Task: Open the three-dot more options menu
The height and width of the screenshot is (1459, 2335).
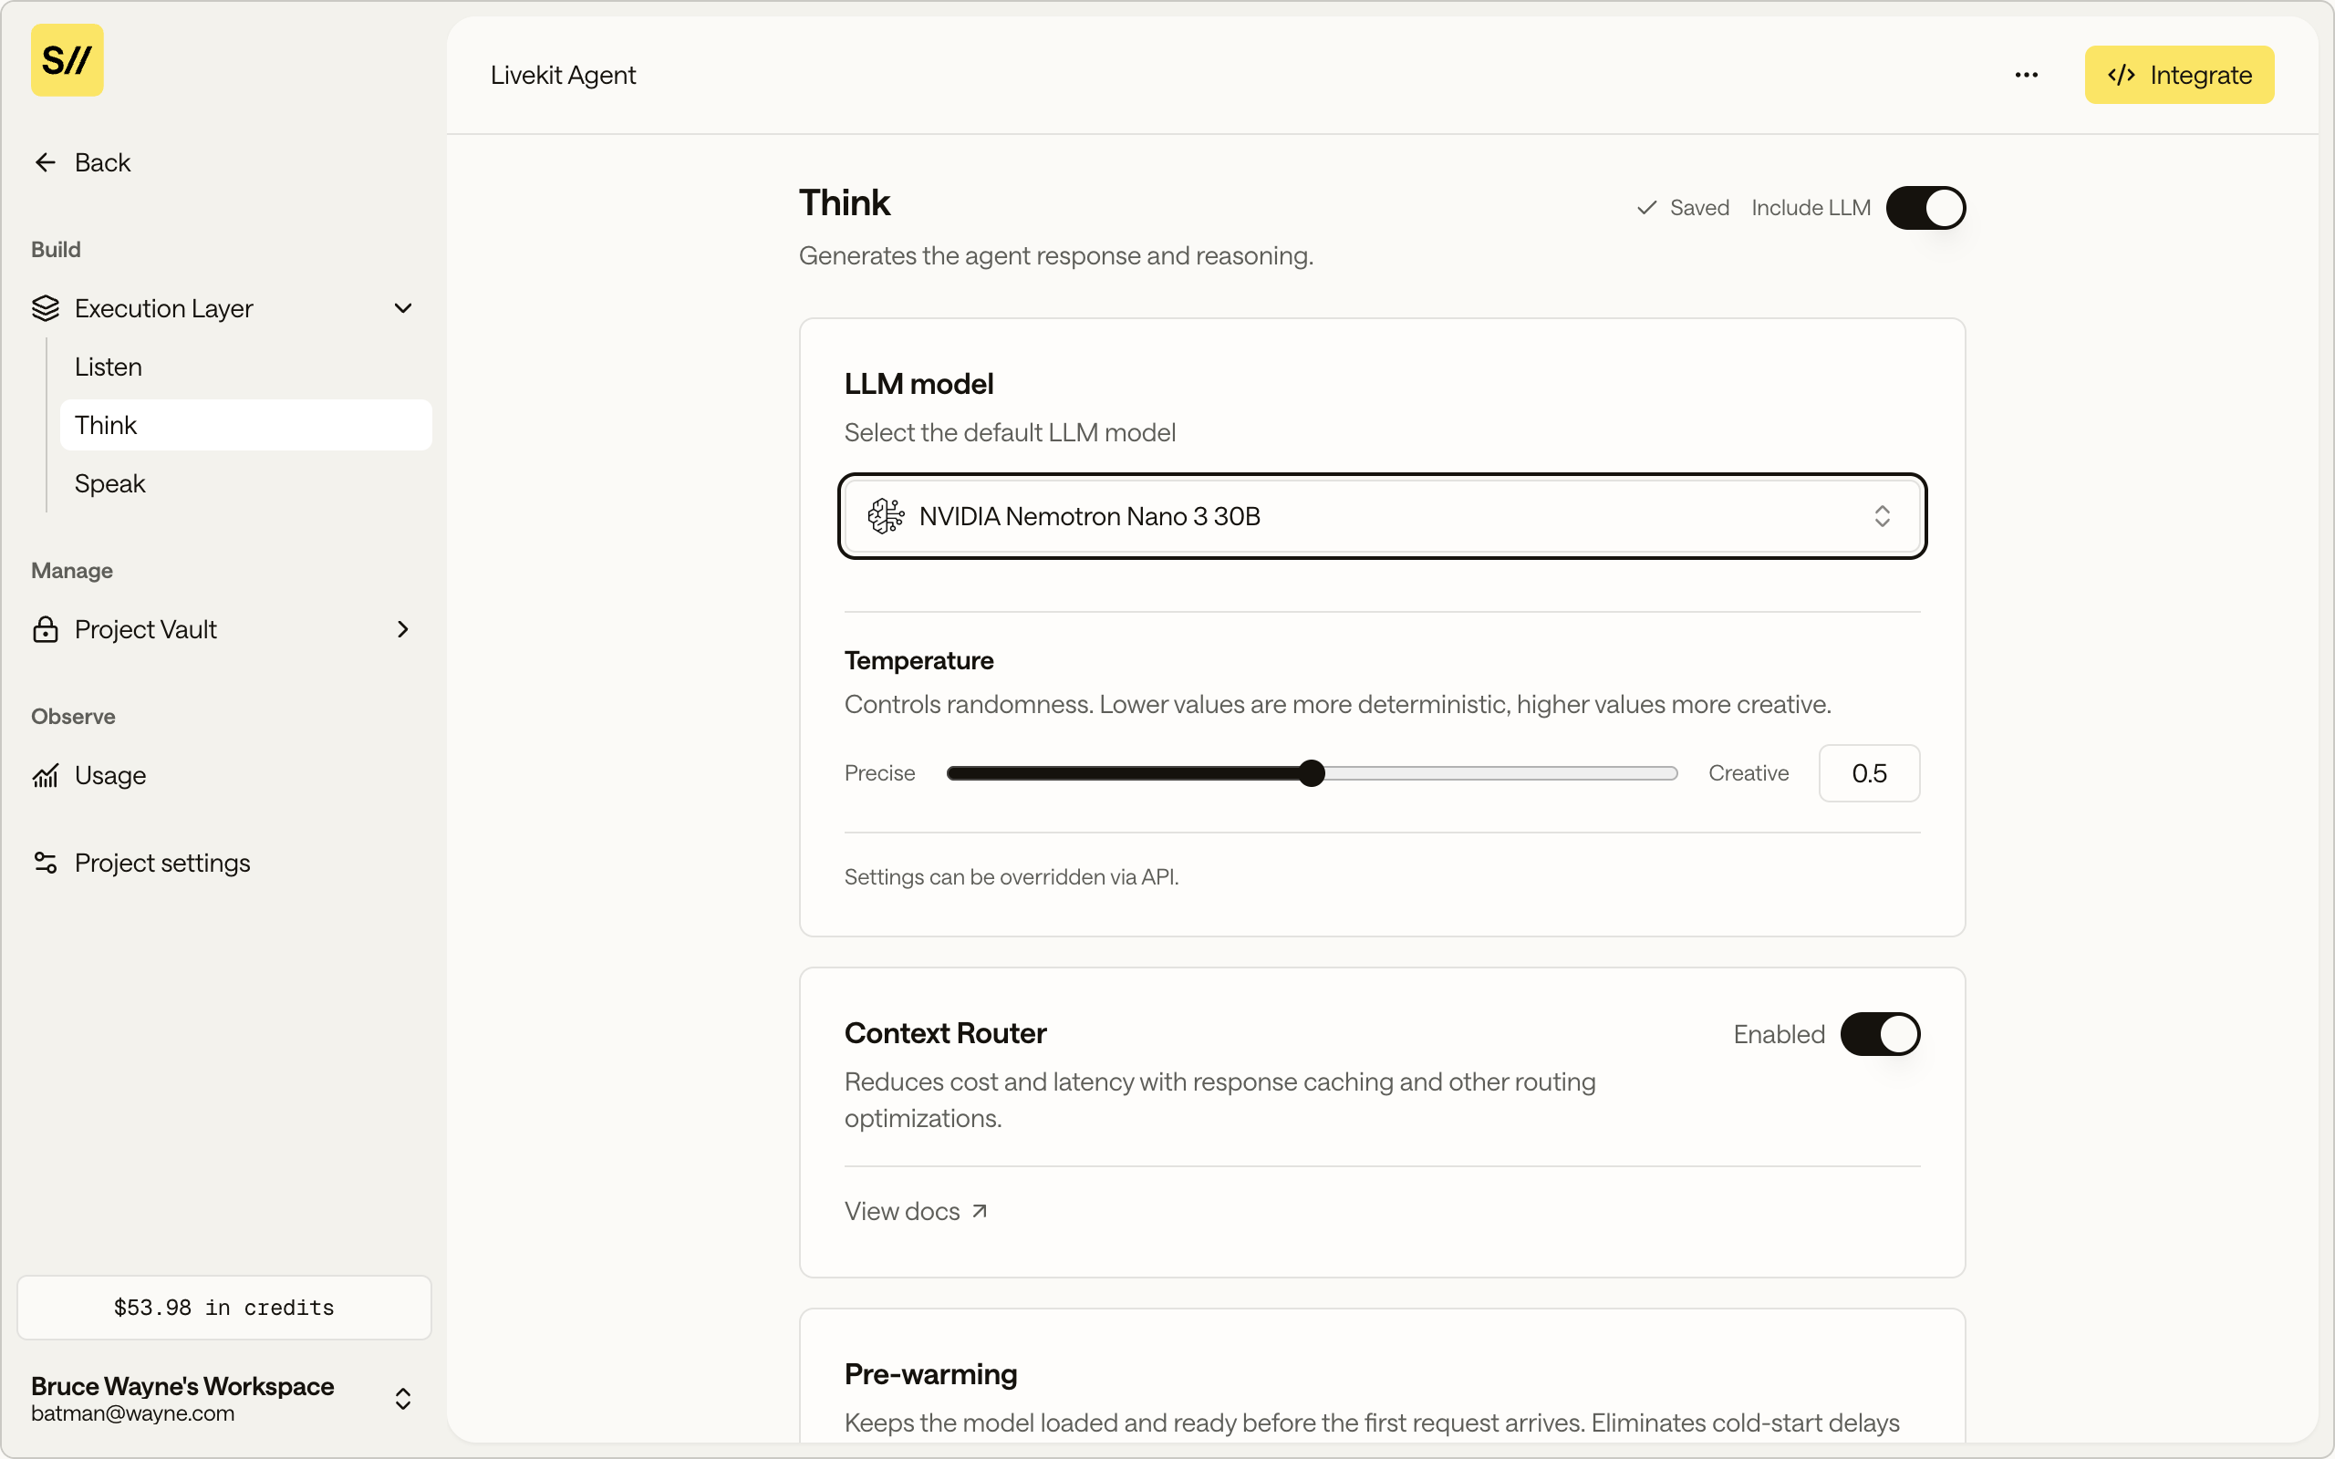Action: pyautogui.click(x=2026, y=74)
